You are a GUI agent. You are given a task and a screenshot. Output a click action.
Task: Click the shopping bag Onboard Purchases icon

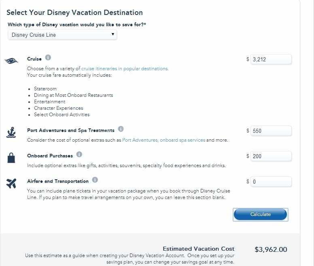coord(11,158)
